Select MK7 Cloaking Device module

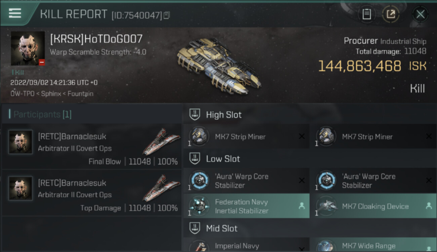373,206
